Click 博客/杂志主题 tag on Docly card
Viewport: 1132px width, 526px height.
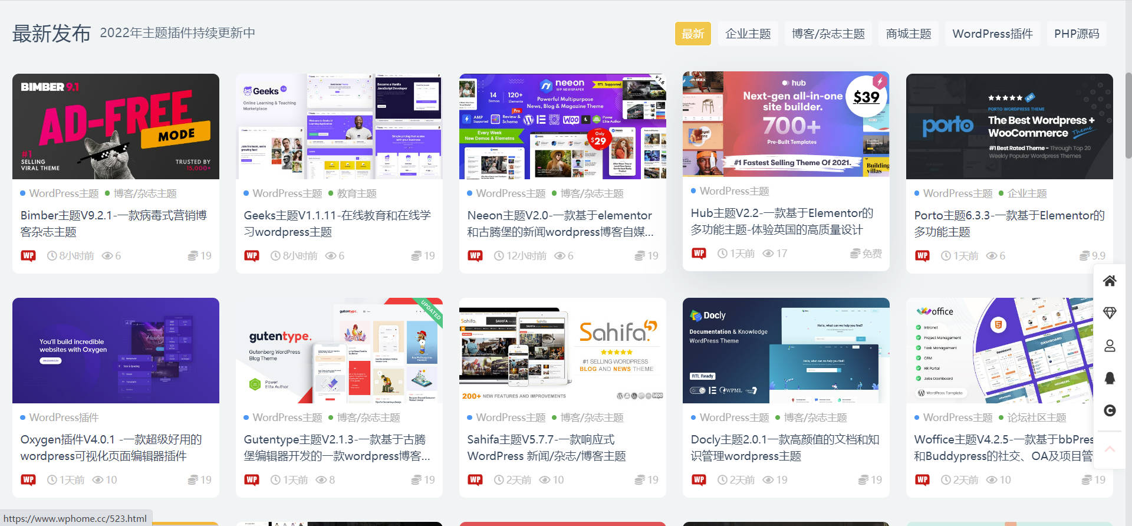pyautogui.click(x=815, y=417)
